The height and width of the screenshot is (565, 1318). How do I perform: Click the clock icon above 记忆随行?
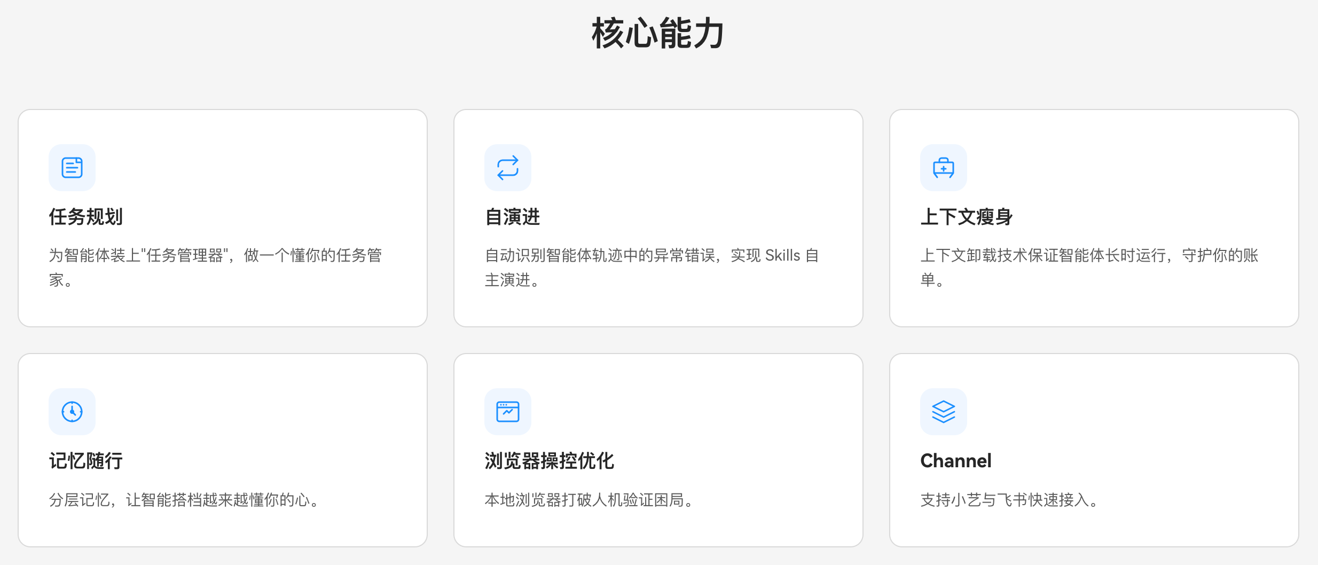[72, 411]
